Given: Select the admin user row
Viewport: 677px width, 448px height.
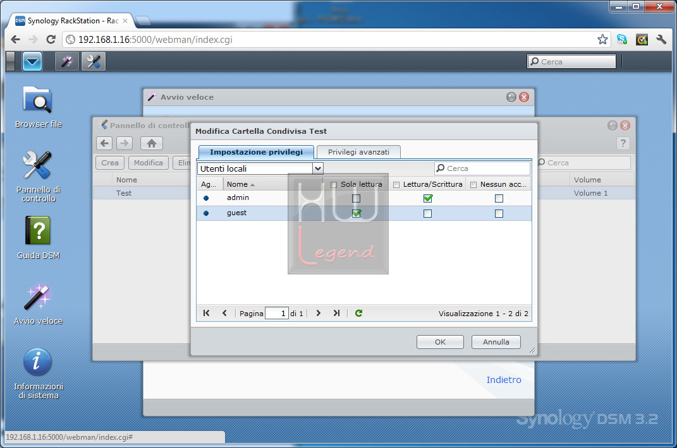Looking at the screenshot, I should 364,198.
